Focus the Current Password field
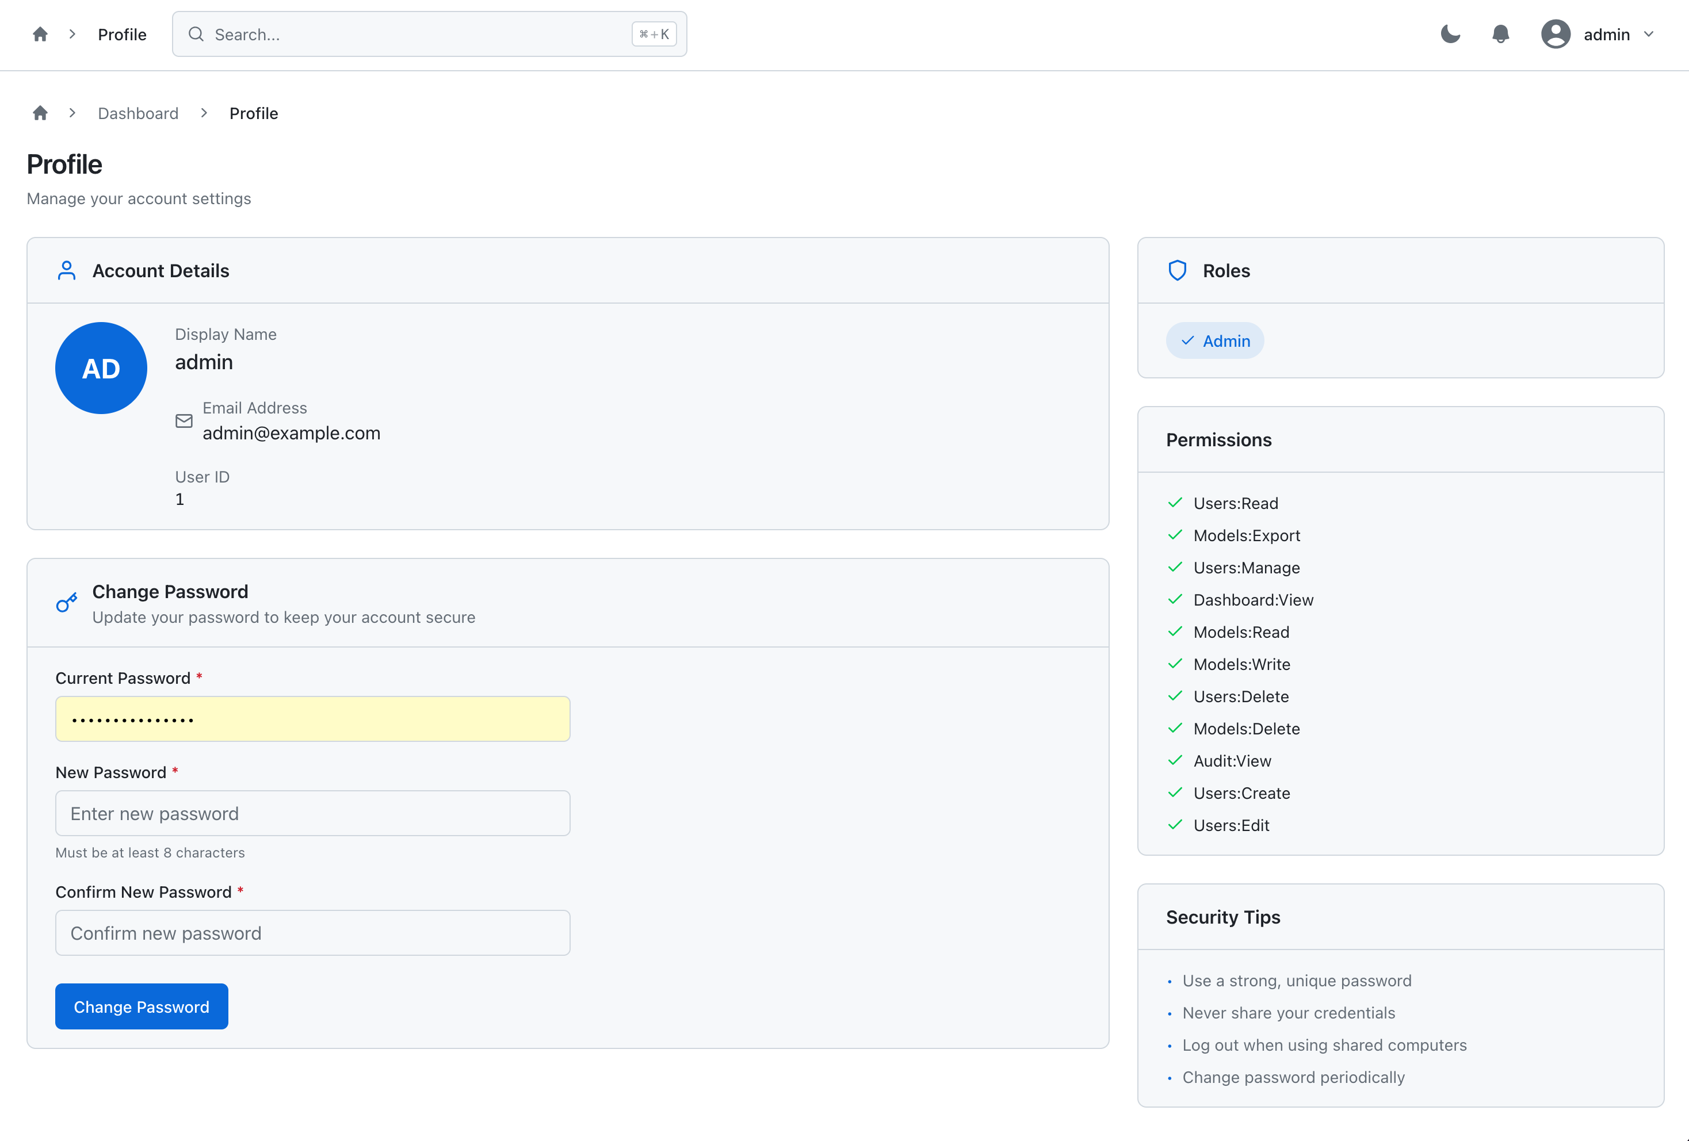This screenshot has width=1689, height=1141. click(x=312, y=719)
